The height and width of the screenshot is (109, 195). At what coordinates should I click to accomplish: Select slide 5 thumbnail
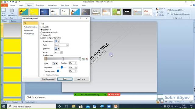(12, 90)
